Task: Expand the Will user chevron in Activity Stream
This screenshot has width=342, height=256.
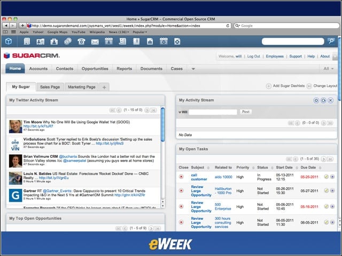Action: click(x=180, y=112)
